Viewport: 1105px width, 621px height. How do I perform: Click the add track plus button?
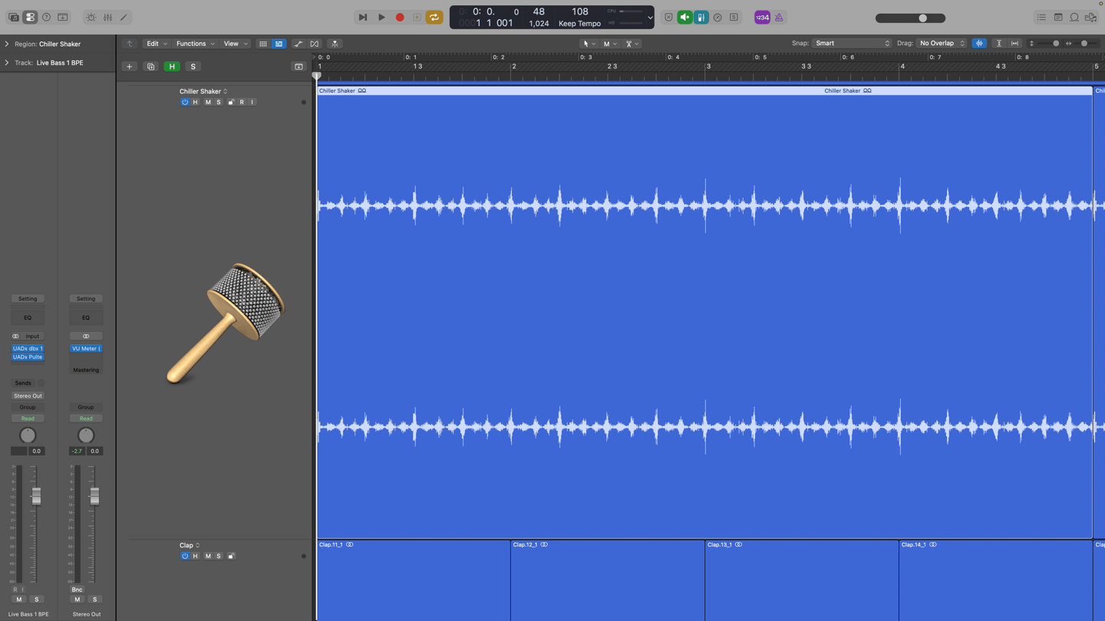129,67
